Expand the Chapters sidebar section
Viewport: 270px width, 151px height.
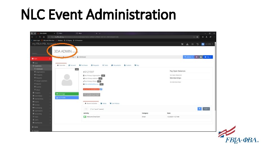coord(41,93)
